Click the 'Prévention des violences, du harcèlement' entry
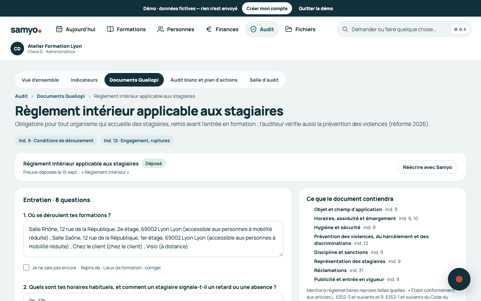481x301 pixels. pos(371,240)
